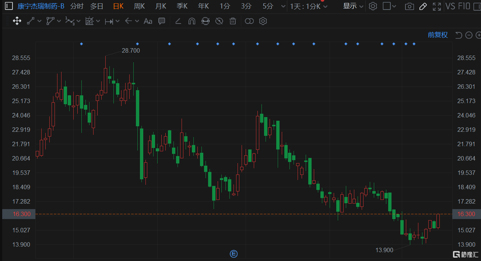This screenshot has width=481, height=261.
Task: Select the Aa text annotation tool
Action: click(148, 21)
